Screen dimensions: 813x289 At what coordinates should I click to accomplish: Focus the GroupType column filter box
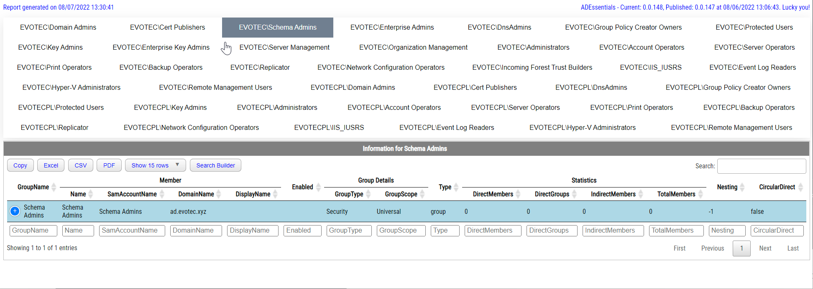click(350, 231)
